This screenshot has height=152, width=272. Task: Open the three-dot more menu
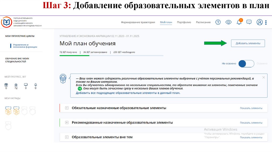click(266, 22)
